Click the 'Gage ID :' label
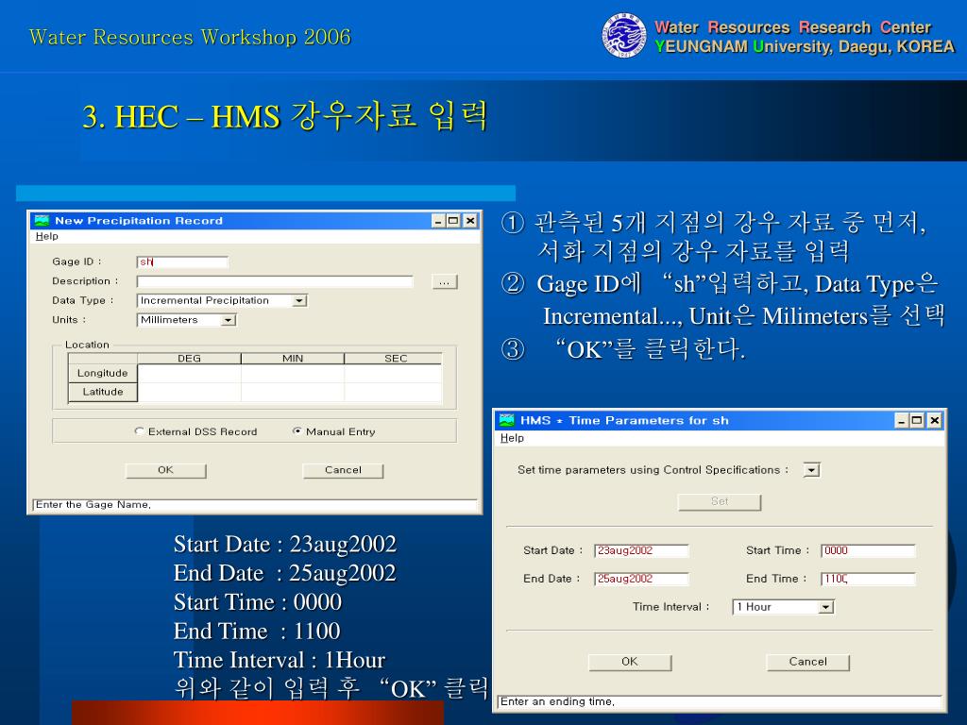The image size is (967, 725). (76, 262)
